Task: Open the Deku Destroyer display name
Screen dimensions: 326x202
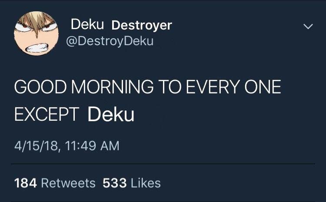Action: click(121, 25)
